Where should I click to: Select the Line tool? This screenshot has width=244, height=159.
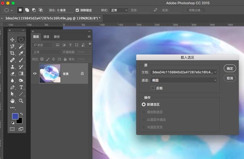(21, 94)
